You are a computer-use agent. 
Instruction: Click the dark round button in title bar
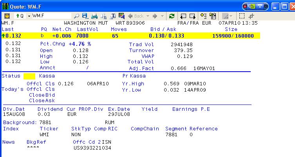pos(266,7)
